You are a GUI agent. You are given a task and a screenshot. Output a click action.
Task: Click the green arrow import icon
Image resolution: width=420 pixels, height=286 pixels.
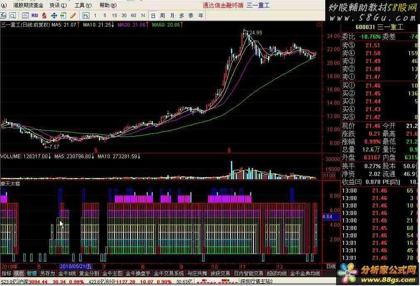point(63,16)
